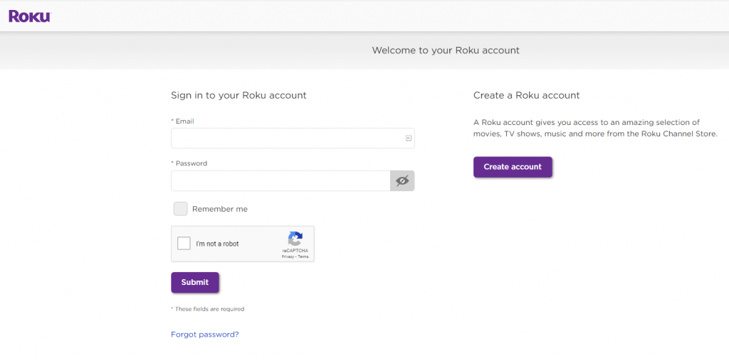Click the Create account button
This screenshot has height=363, width=729.
[513, 167]
